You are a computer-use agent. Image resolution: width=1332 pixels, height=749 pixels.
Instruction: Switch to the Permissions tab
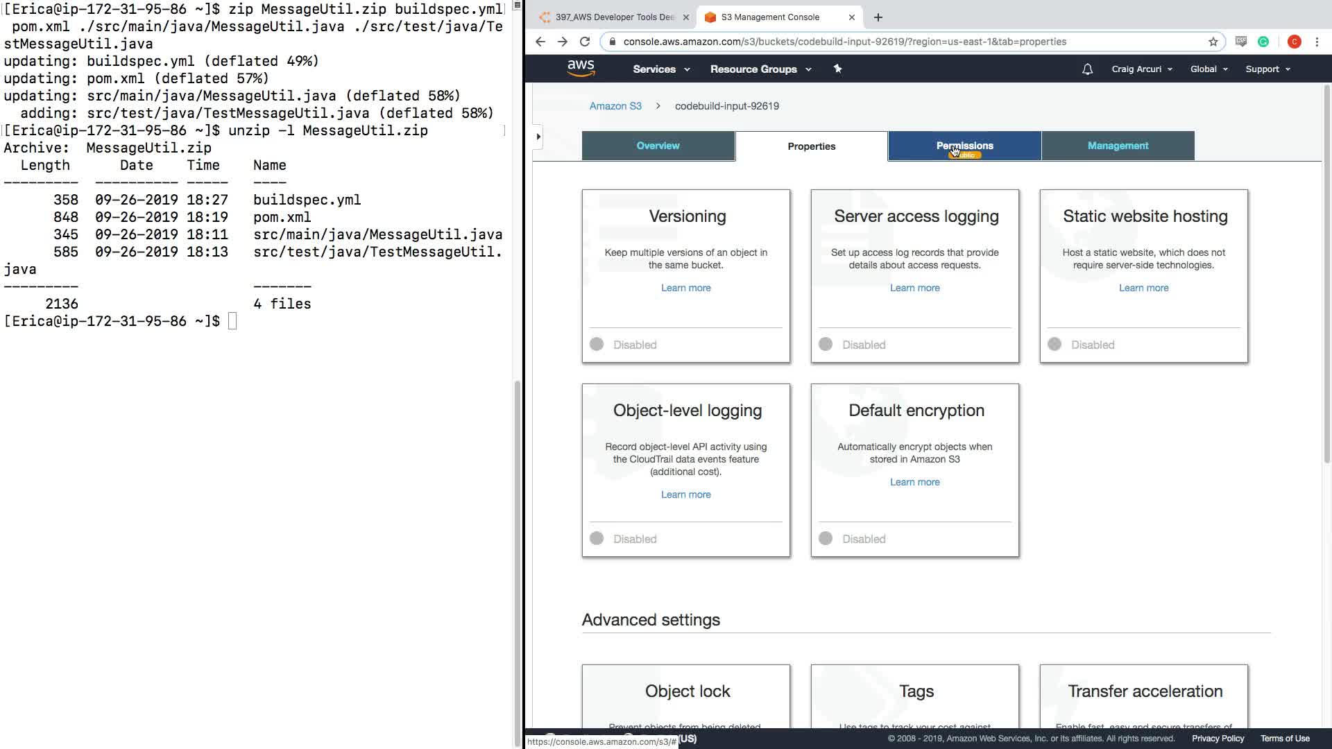pyautogui.click(x=964, y=146)
